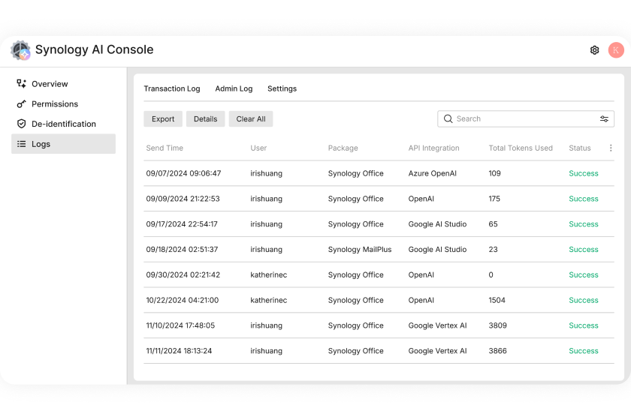The height and width of the screenshot is (420, 631).
Task: Click token count 65 cell
Action: (x=493, y=223)
